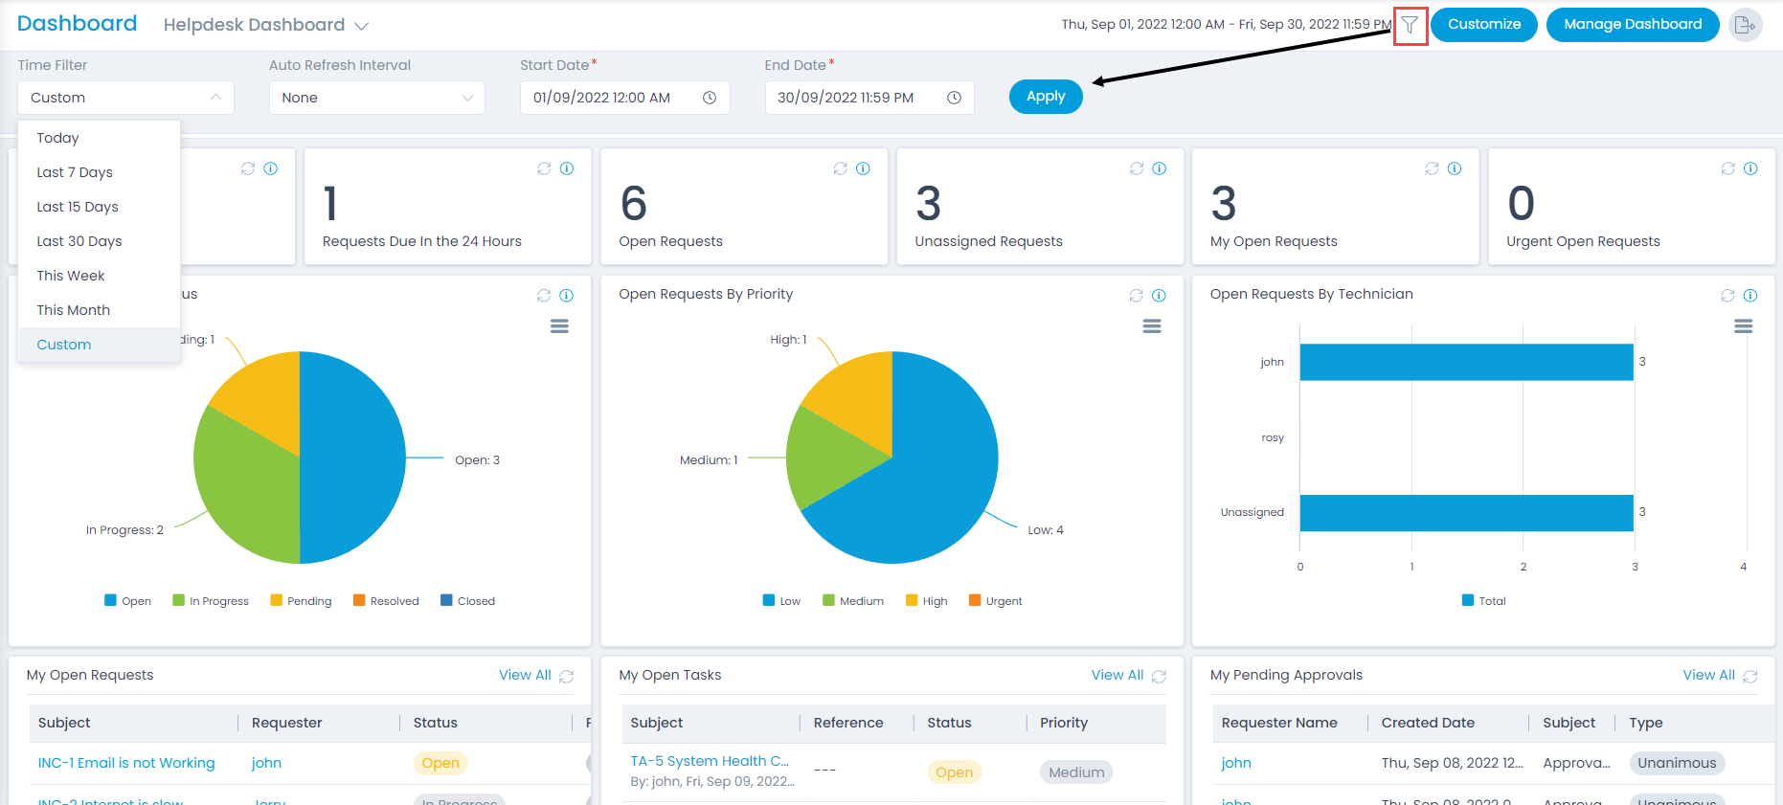View All in My Open Tasks

1117,675
